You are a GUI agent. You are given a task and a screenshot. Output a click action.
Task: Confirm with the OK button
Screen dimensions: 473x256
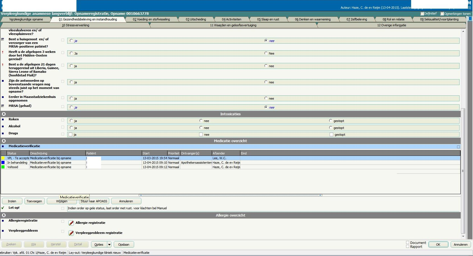click(x=438, y=245)
